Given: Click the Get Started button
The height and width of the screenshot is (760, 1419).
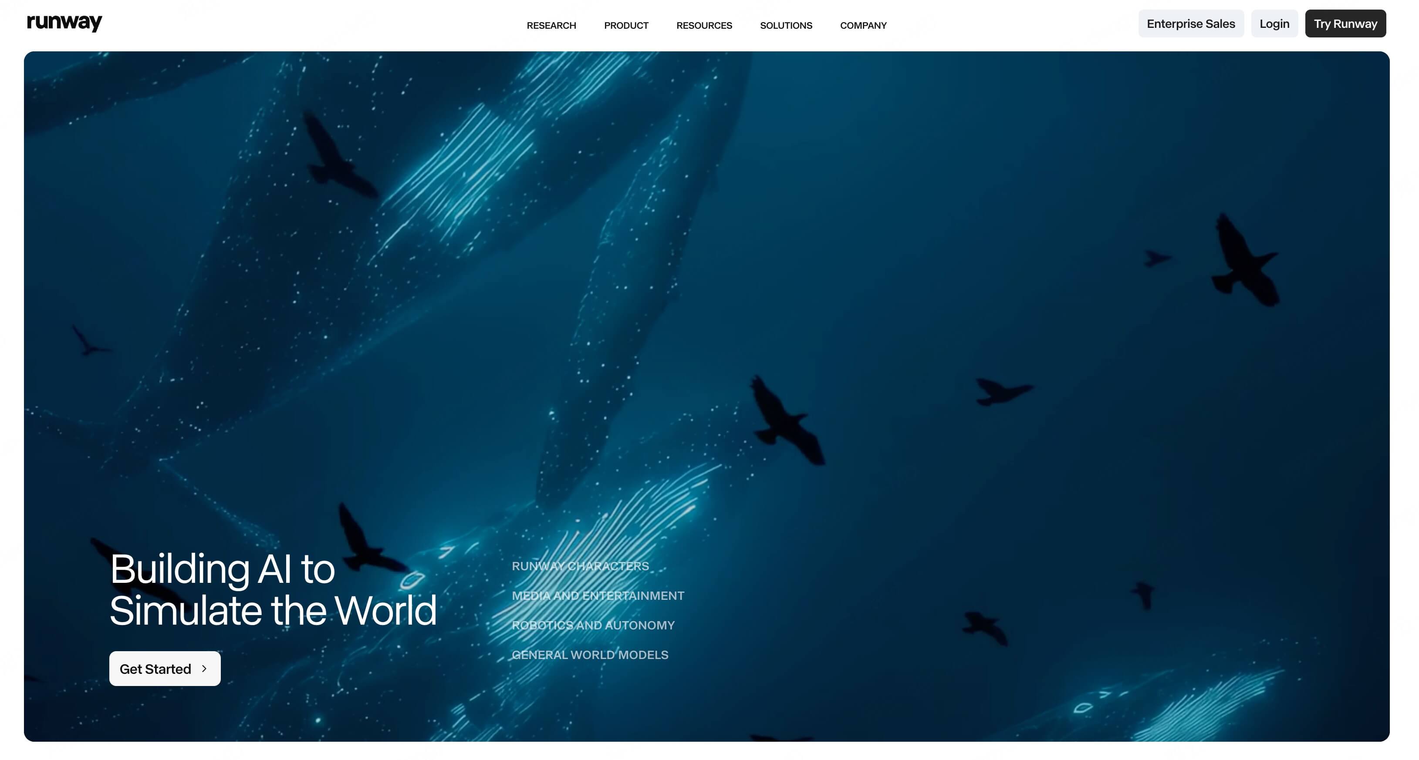Looking at the screenshot, I should [165, 669].
